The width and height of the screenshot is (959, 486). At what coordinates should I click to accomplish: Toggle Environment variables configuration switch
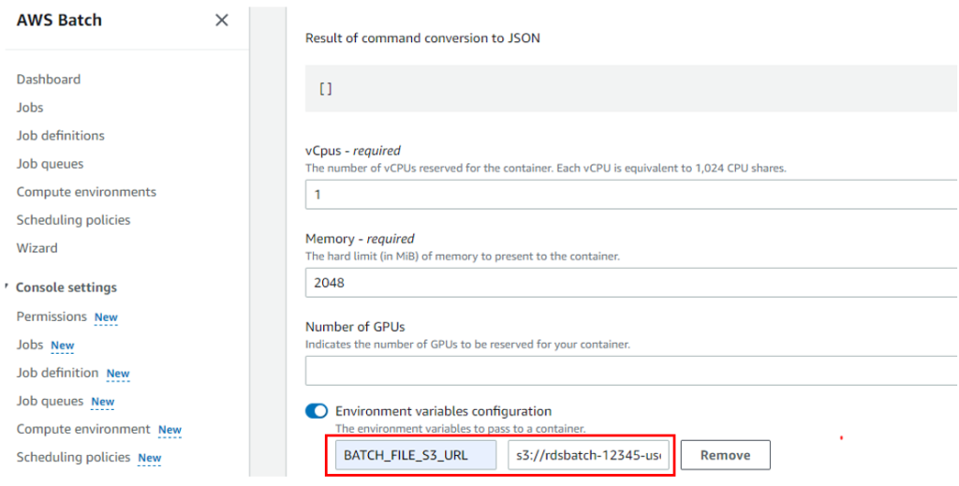click(317, 411)
